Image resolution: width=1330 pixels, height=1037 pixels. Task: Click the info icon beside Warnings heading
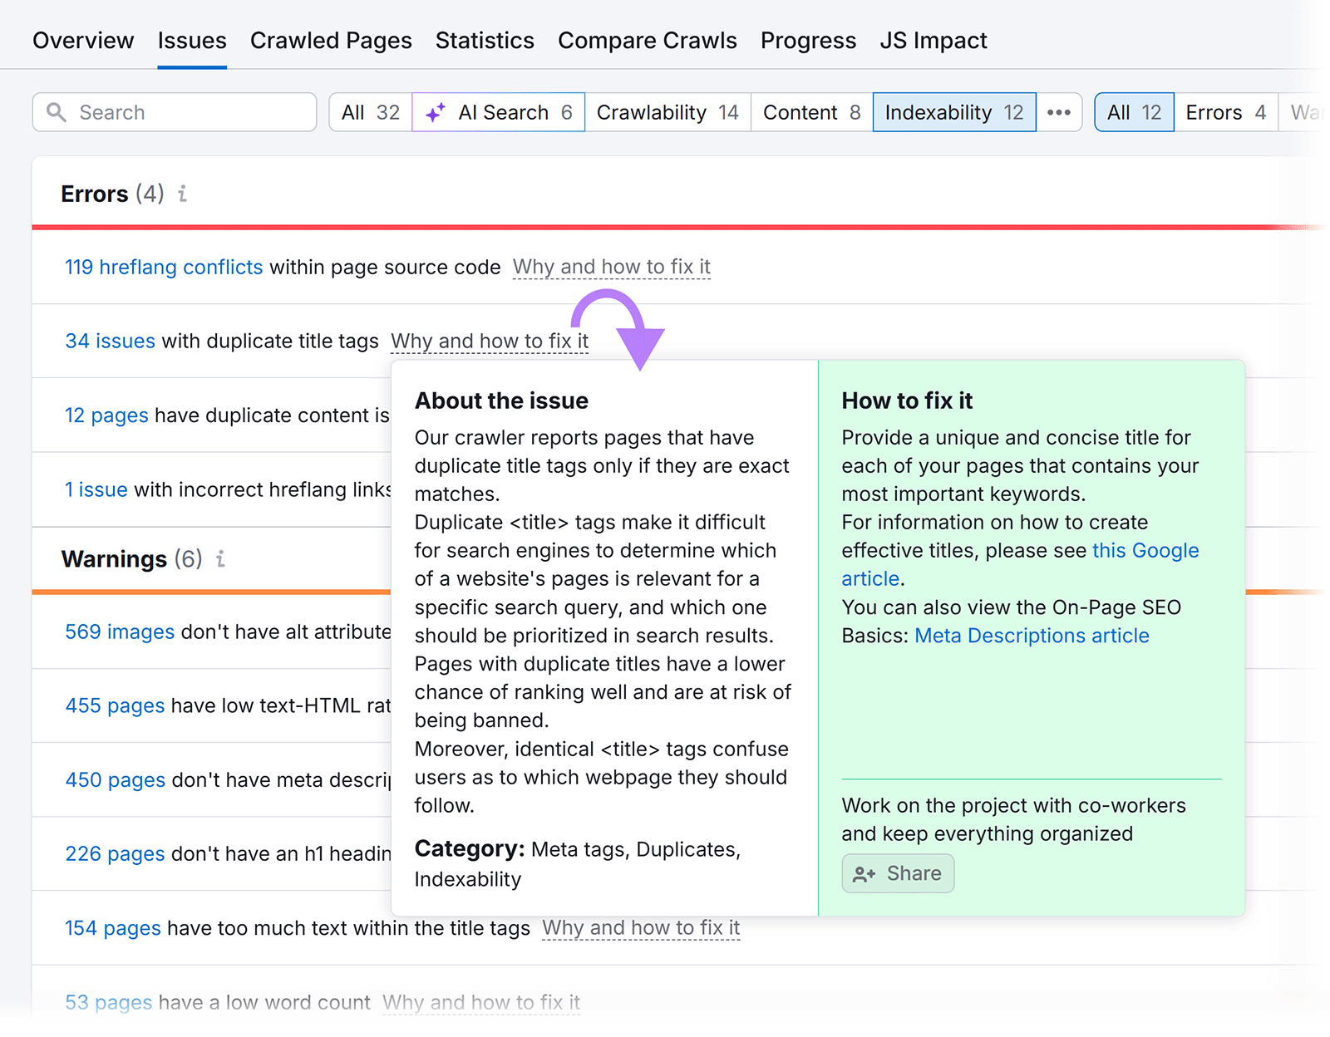click(219, 559)
